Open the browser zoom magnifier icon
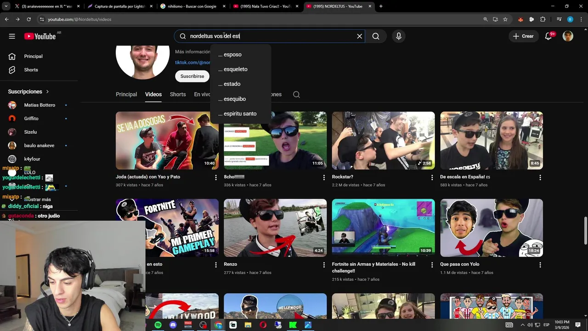Screen dimensions: 588x331 pyautogui.click(x=486, y=19)
